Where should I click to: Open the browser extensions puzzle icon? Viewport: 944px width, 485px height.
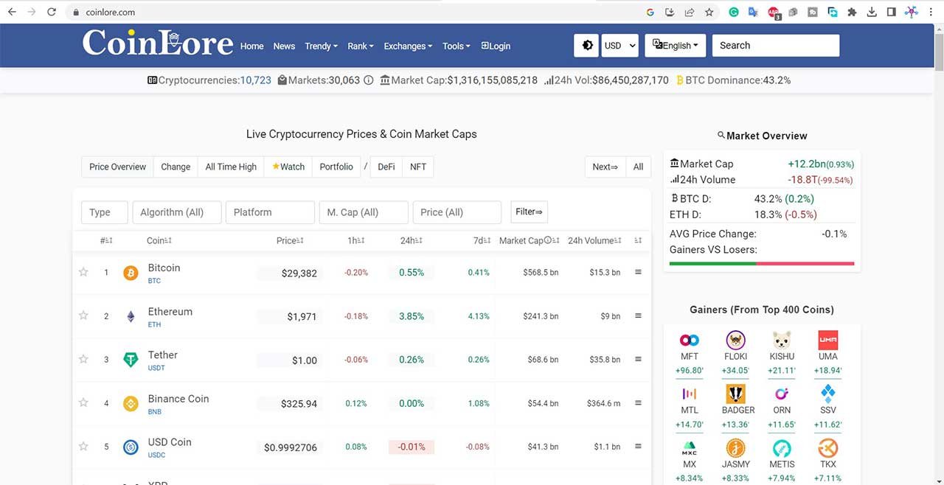tap(853, 12)
